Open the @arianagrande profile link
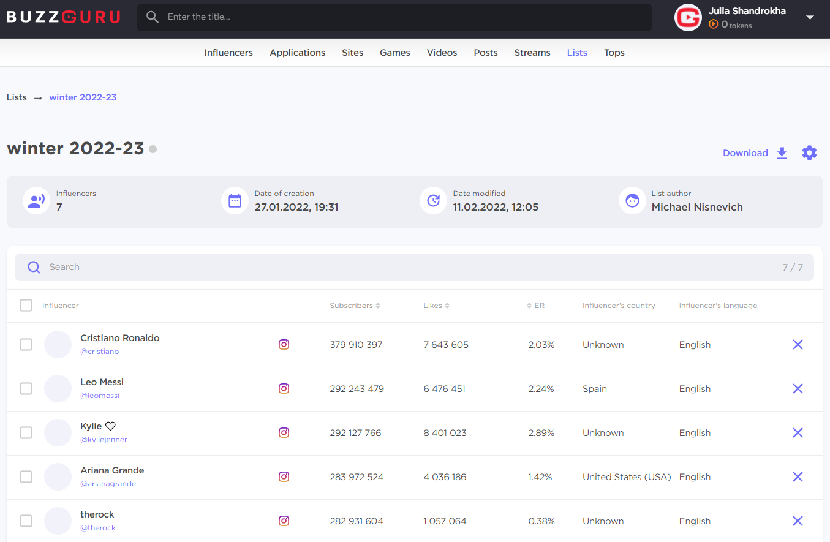Image resolution: width=830 pixels, height=542 pixels. pos(108,484)
